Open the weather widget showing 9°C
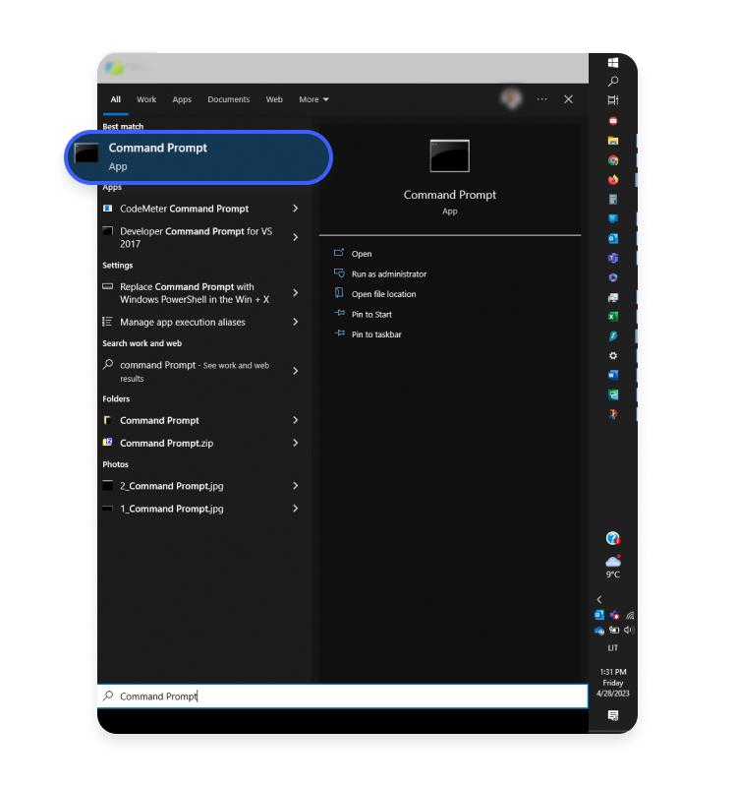Viewport: 737px width, 787px height. pos(612,567)
